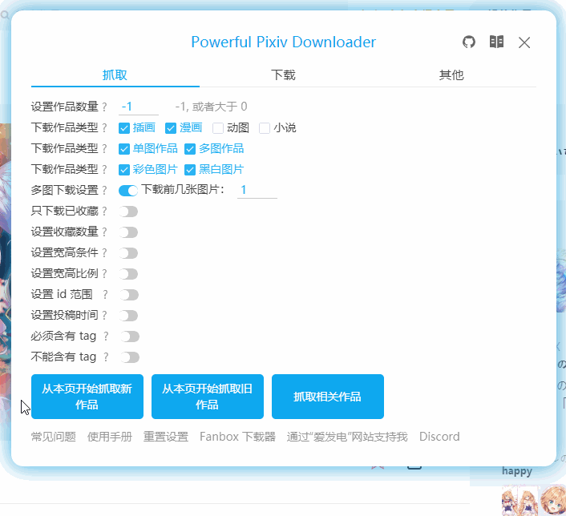Click the help mark beside 设置投稿时间
Image resolution: width=566 pixels, height=516 pixels.
click(104, 316)
